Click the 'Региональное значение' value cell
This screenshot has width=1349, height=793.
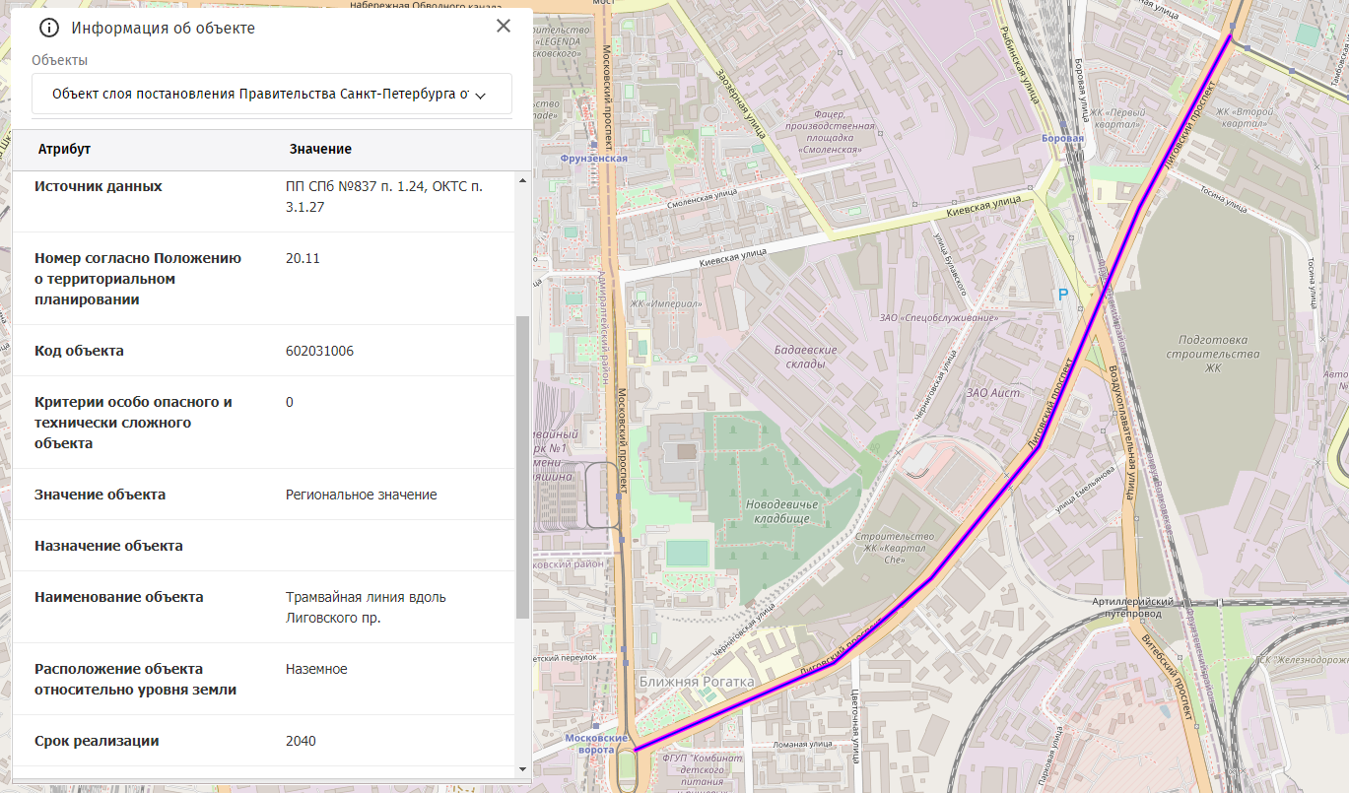tap(361, 495)
